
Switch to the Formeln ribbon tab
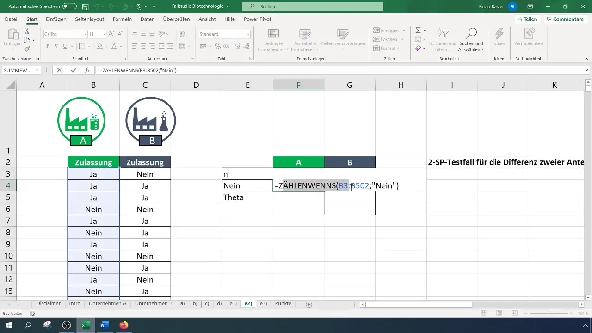tap(122, 19)
